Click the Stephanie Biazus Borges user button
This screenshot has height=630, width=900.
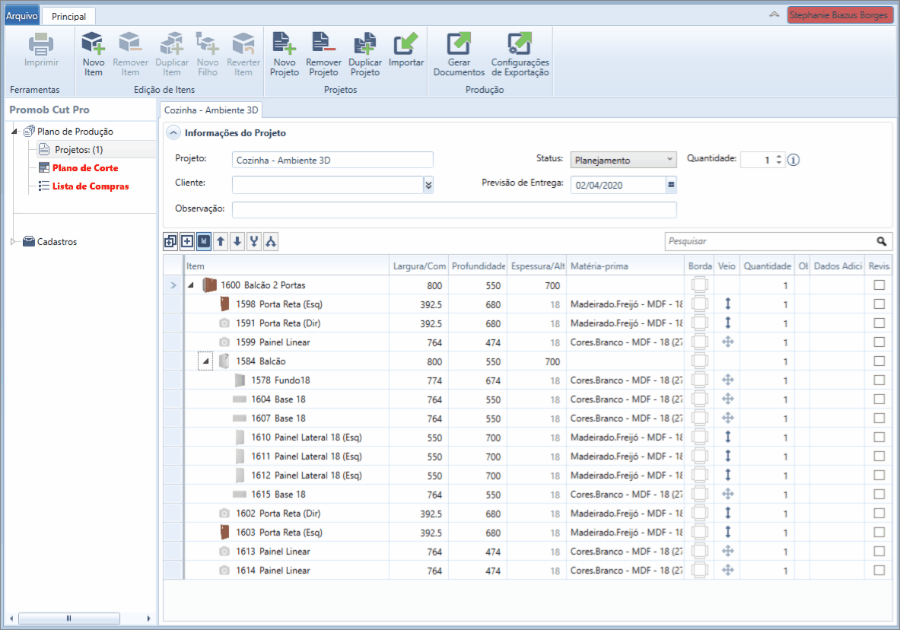coord(839,15)
